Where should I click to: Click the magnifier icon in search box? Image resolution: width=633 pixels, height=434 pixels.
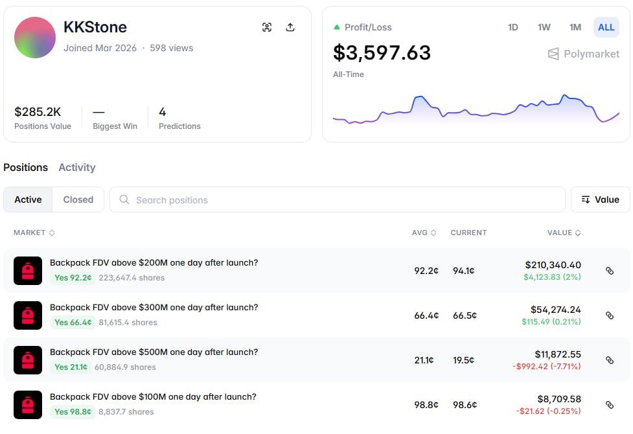point(124,200)
